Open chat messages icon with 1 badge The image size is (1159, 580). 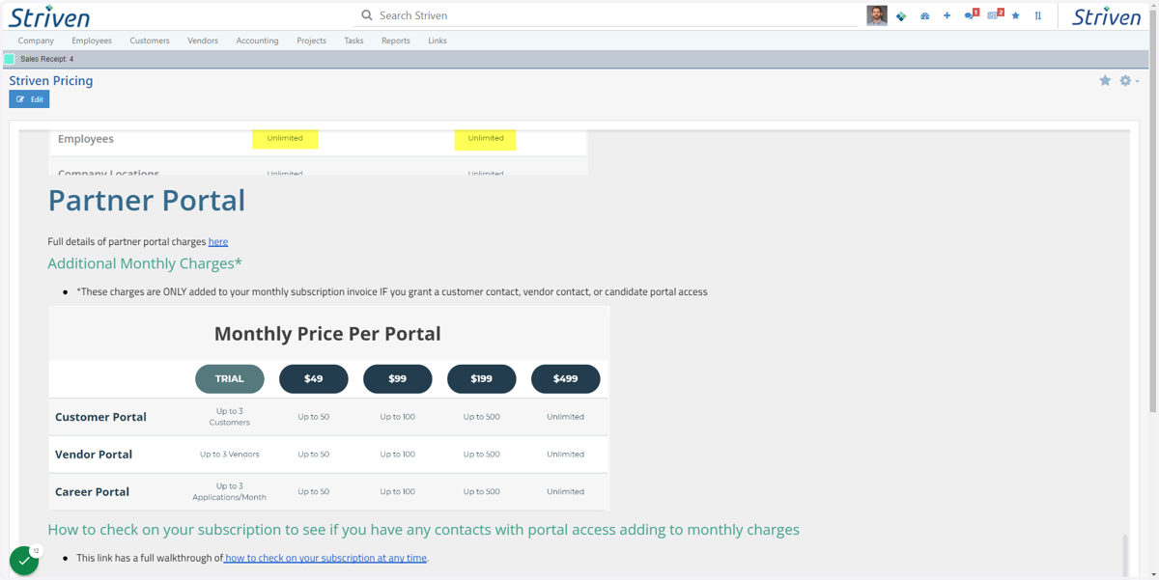click(972, 14)
